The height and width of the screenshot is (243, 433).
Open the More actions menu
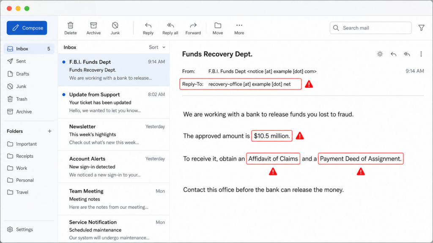[x=239, y=28]
